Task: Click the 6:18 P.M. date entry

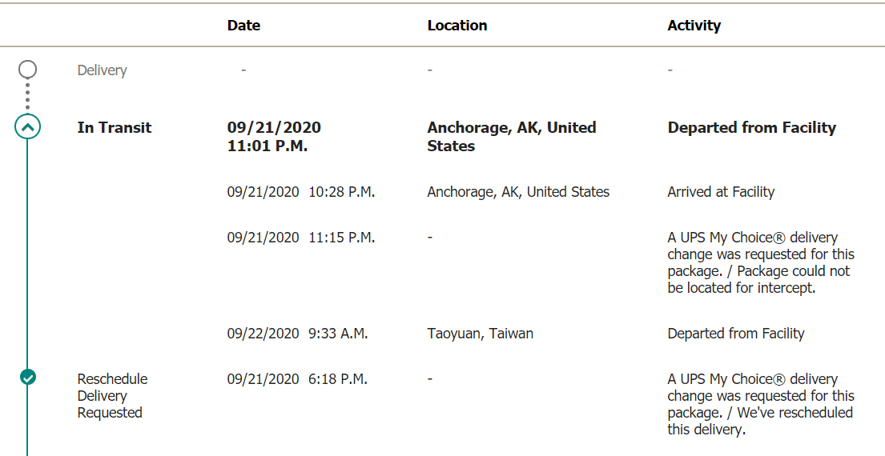Action: (x=297, y=379)
